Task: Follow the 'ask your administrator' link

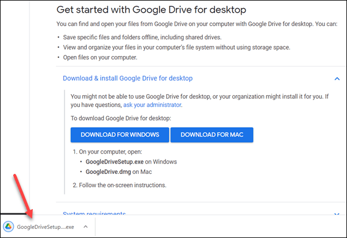Action: click(152, 105)
